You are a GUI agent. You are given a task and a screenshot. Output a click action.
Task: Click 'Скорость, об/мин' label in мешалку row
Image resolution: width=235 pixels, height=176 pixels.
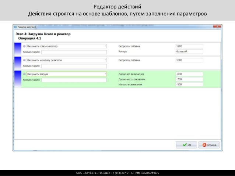point(129,60)
